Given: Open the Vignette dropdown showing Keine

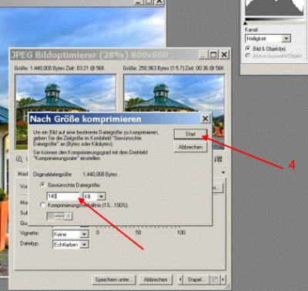Looking at the screenshot, I should pyautogui.click(x=84, y=234).
